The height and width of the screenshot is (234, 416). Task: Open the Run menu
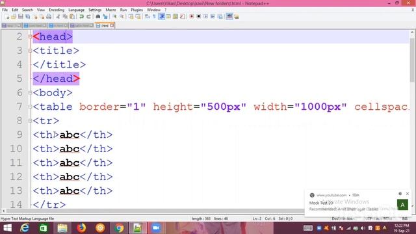click(x=123, y=10)
